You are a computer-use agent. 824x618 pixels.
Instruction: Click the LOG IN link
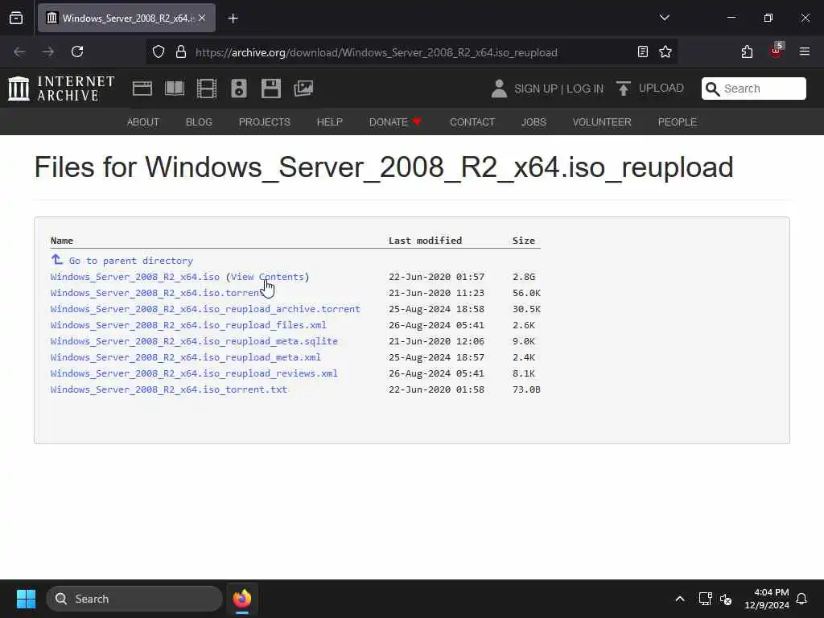(x=585, y=89)
